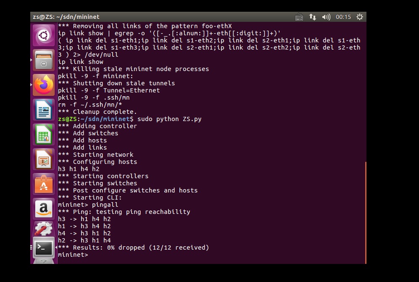This screenshot has height=282, width=419.
Task: Click the 'Results: 0% dropped' output line
Action: [133, 248]
